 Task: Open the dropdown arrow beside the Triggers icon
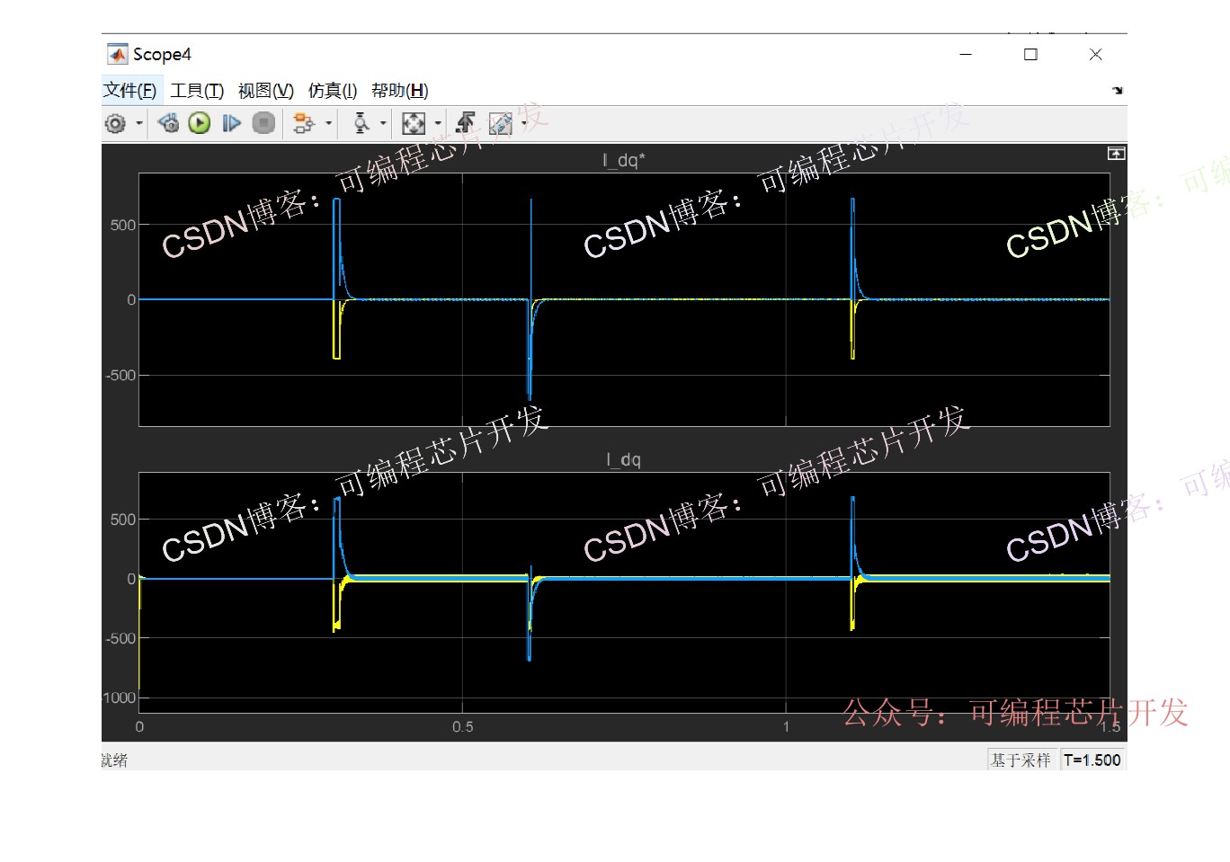tap(384, 123)
